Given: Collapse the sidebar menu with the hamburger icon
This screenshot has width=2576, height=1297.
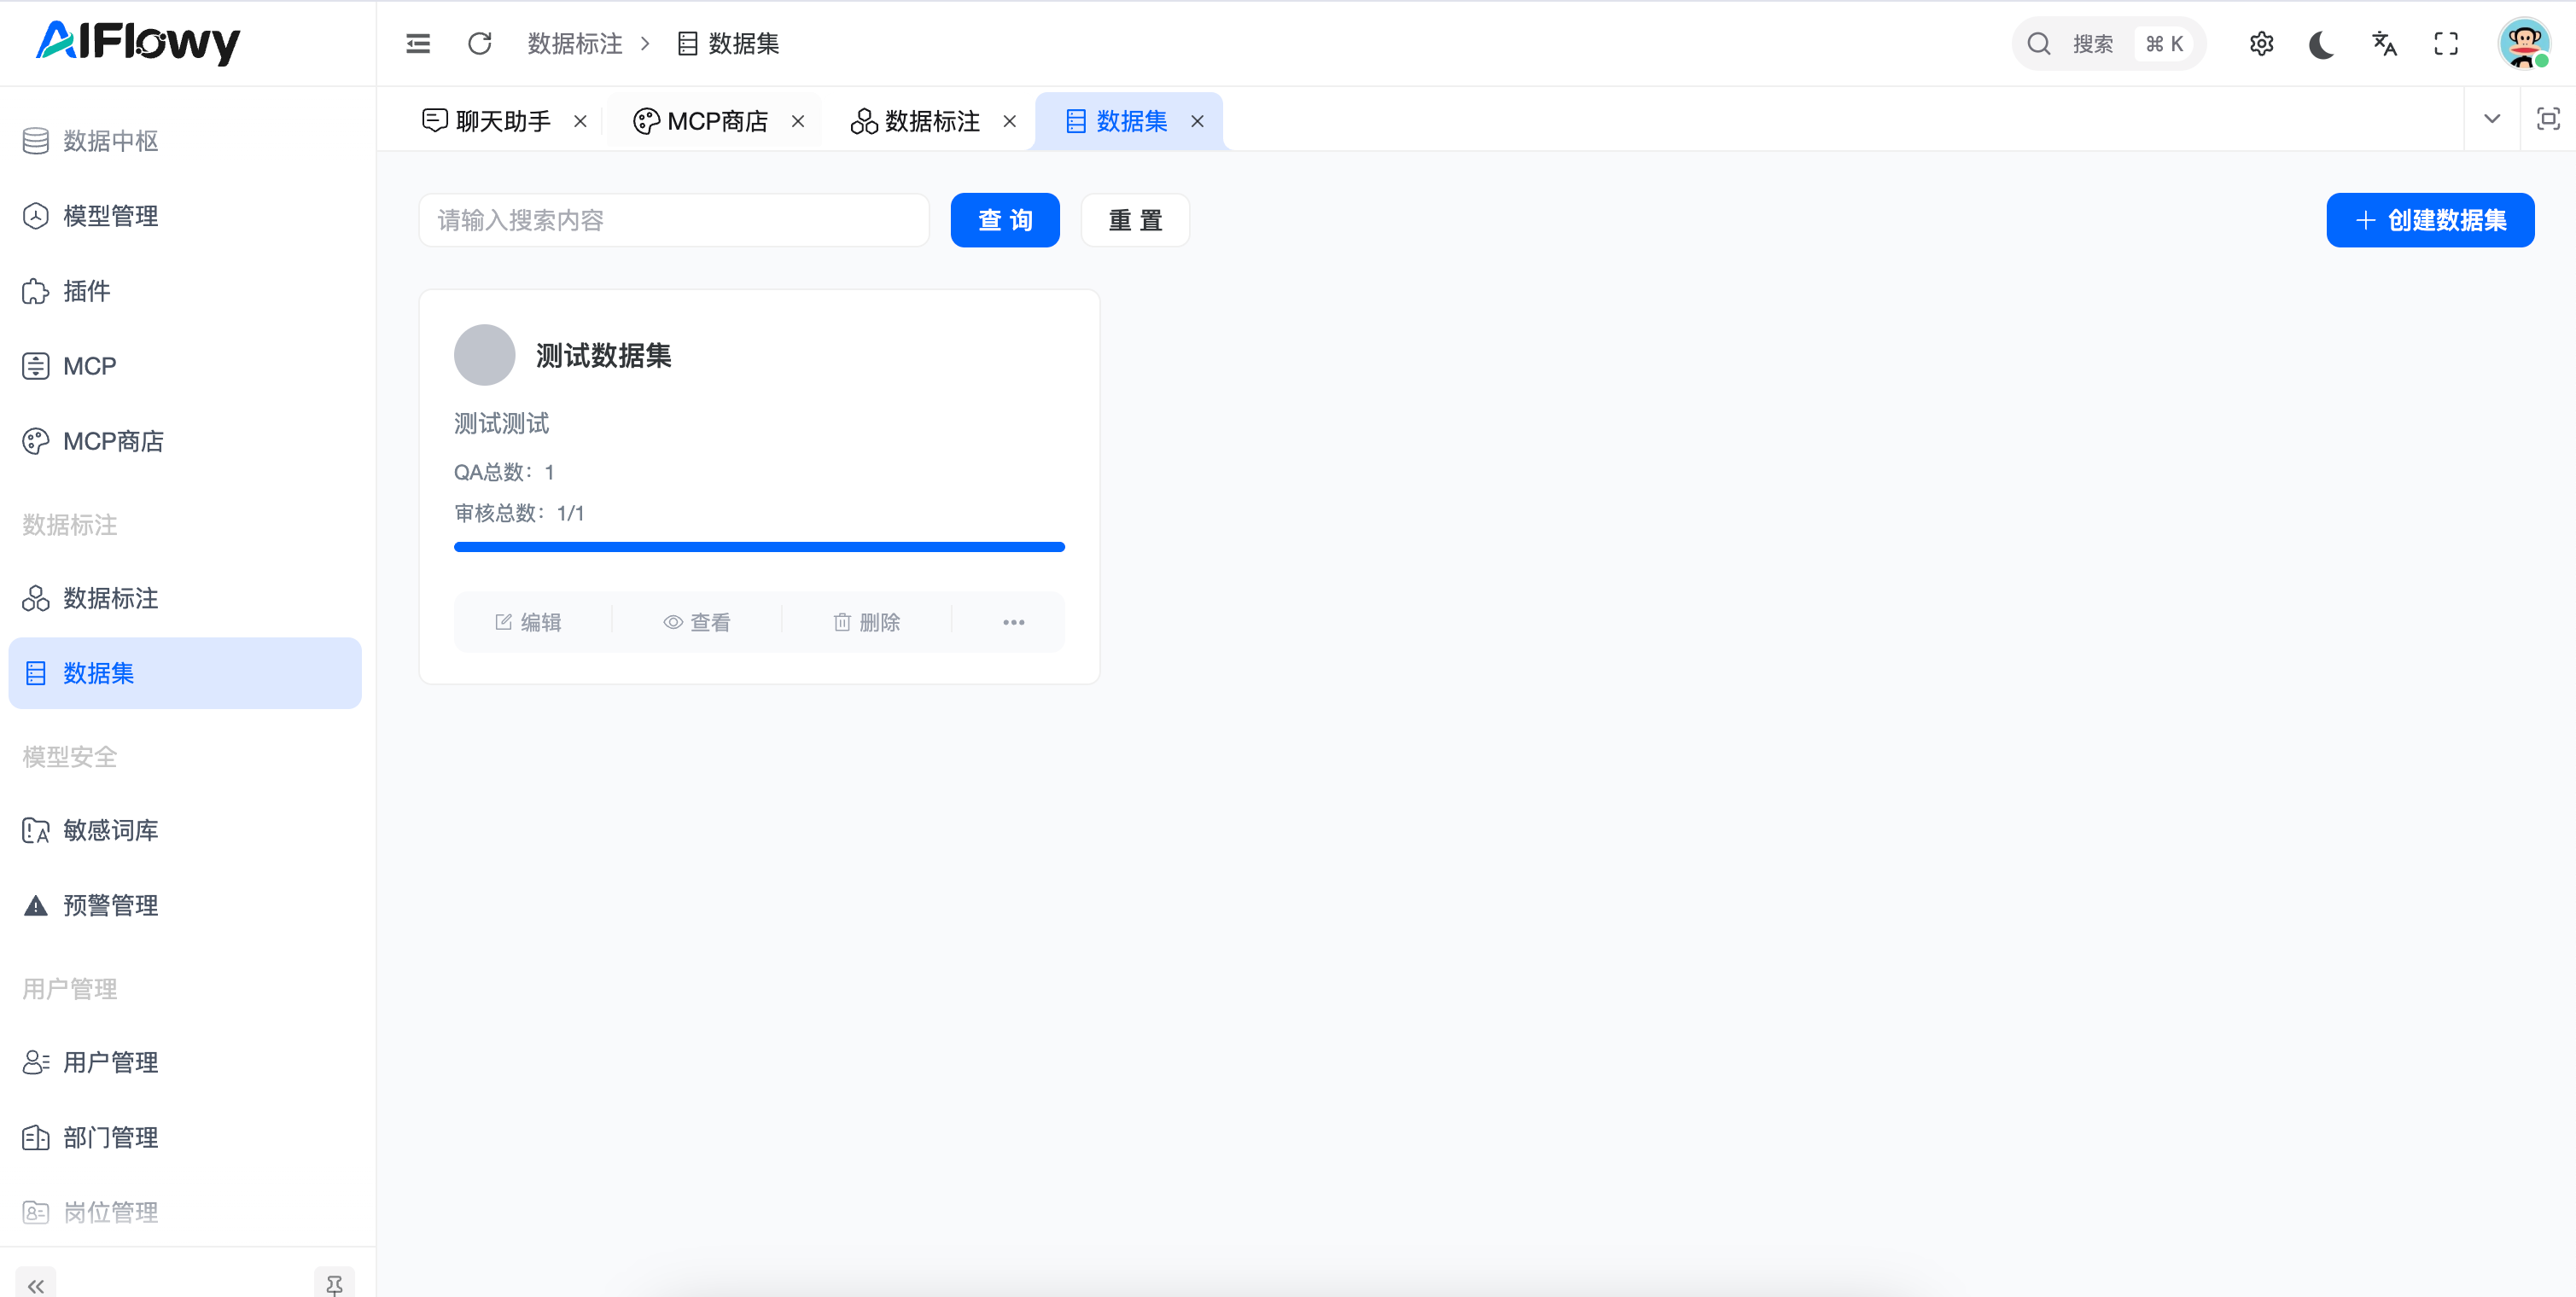Looking at the screenshot, I should coord(418,43).
